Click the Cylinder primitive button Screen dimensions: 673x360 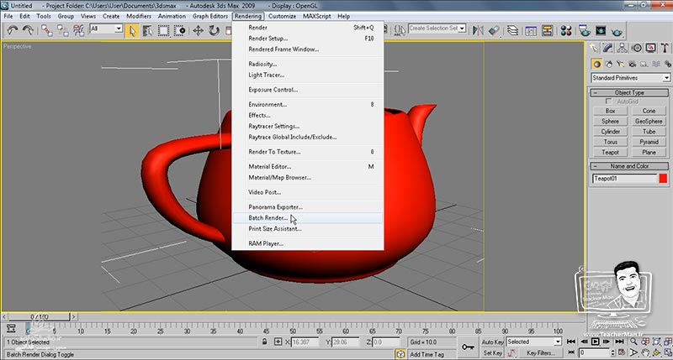coord(611,132)
